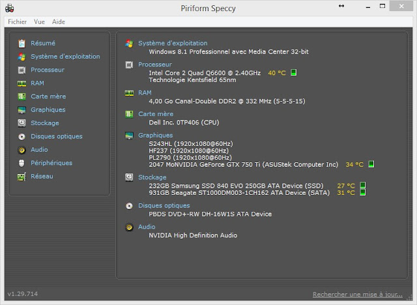The image size is (417, 305).
Task: Click the disc icon beside sidebar Disques optiques
Action: (x=22, y=137)
